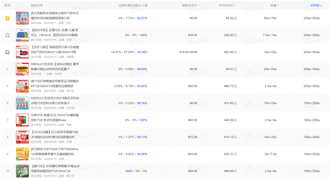Viewport: 330px width, 179px height.
Task: Open the price trend chart icon beside ¥60.73
Action: pos(235,86)
